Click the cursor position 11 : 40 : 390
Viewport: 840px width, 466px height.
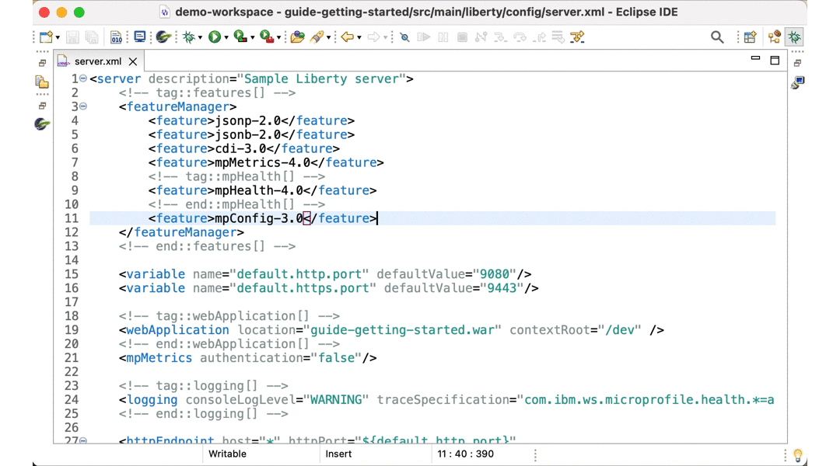click(x=466, y=454)
